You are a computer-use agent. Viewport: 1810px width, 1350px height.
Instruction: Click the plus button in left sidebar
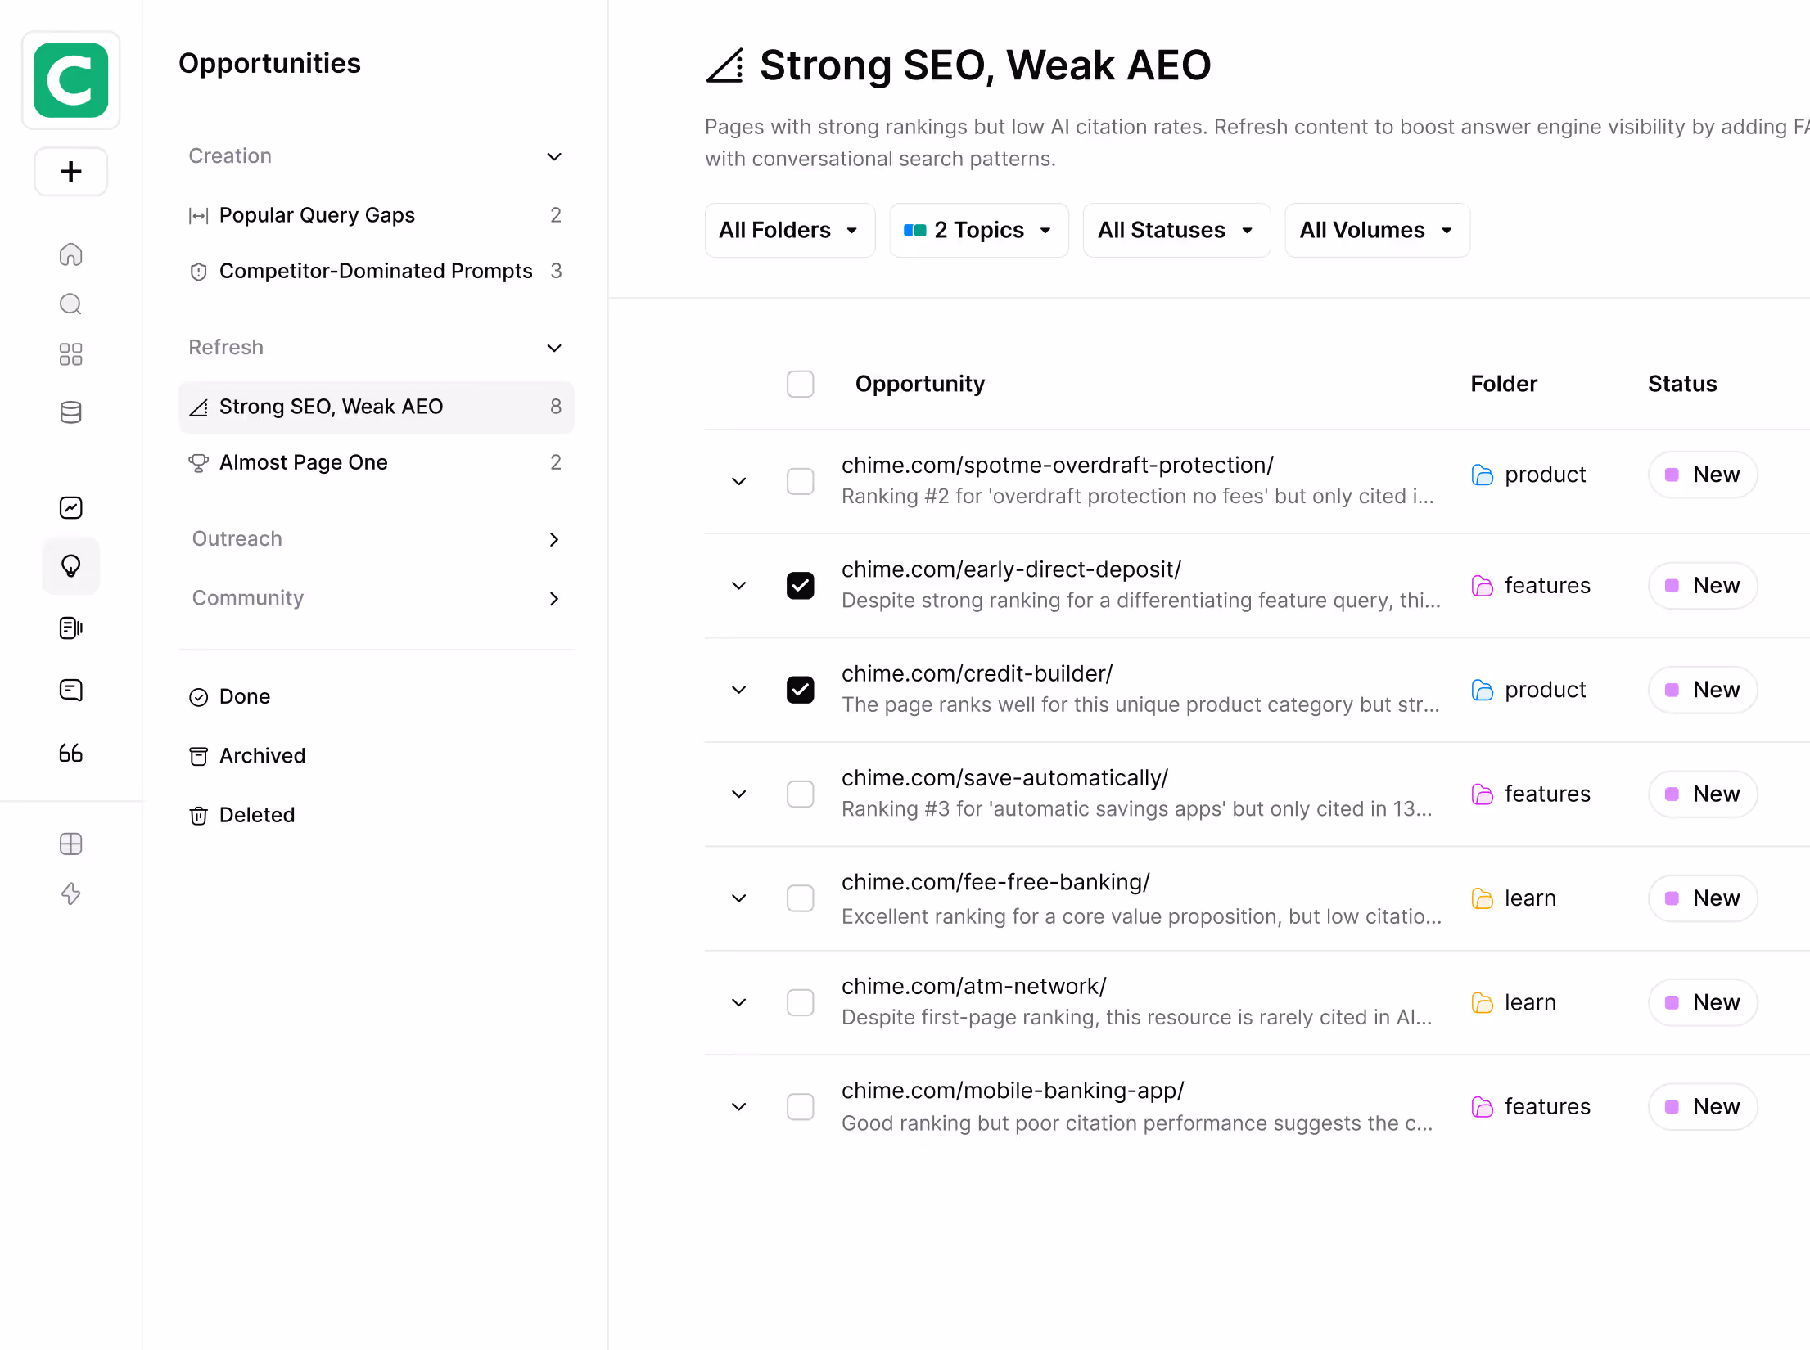click(71, 172)
